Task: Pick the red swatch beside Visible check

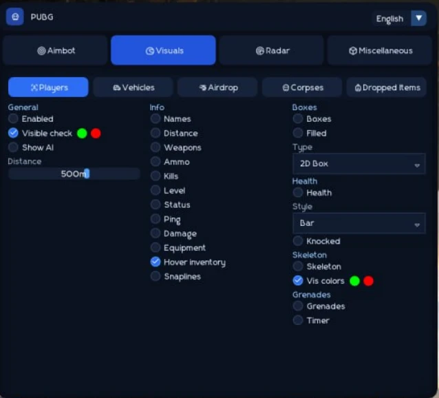Action: [x=96, y=134]
